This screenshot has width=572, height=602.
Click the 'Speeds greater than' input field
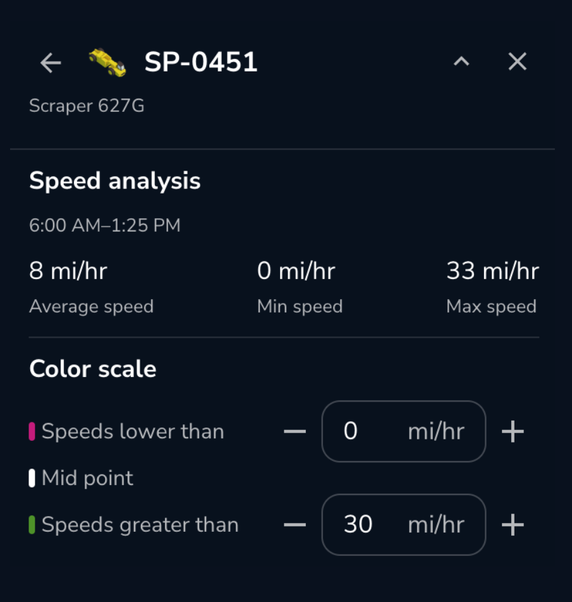(403, 525)
